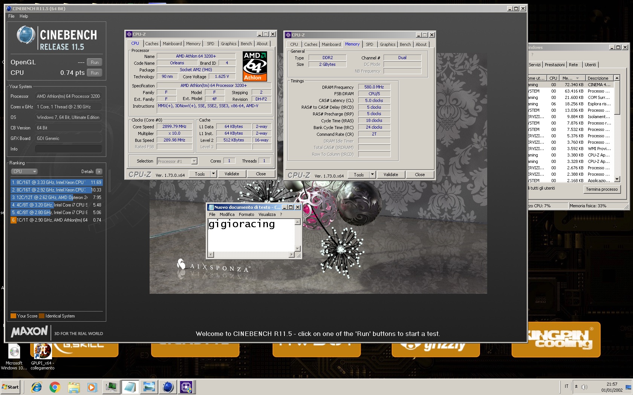Open the Rete tab in Task Manager

point(573,65)
